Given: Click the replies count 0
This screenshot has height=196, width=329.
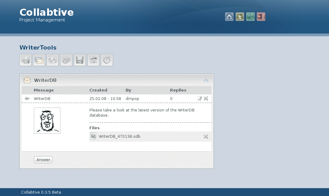Looking at the screenshot, I should [171, 99].
